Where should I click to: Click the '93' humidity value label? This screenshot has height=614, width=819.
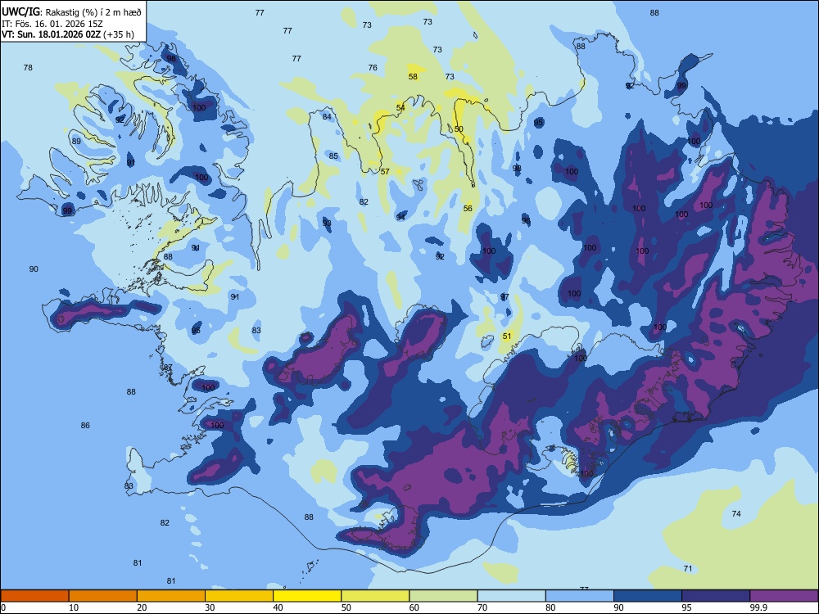coord(327,223)
